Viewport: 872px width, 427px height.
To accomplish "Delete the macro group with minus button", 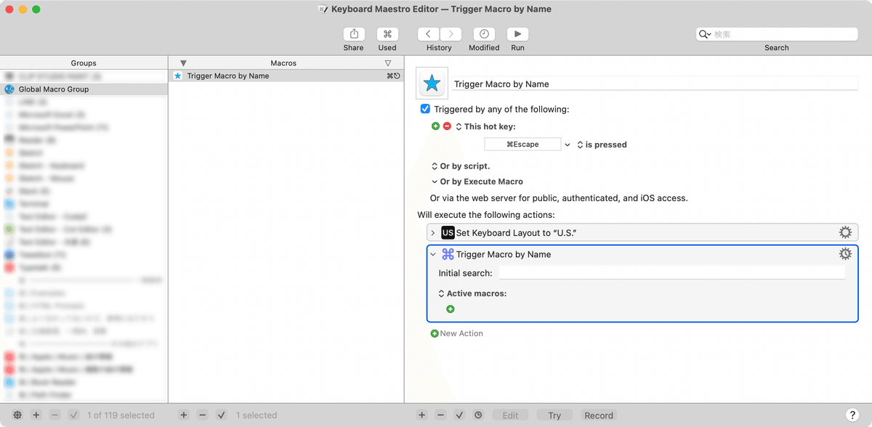I will (55, 415).
